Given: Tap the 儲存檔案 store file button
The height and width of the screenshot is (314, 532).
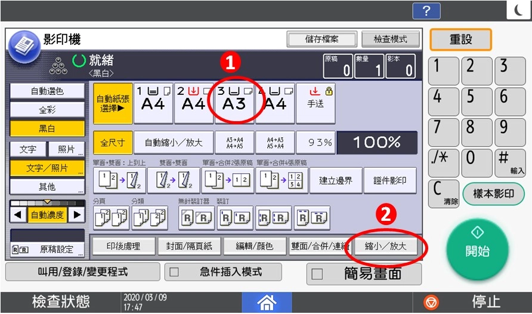Looking at the screenshot, I should [321, 39].
